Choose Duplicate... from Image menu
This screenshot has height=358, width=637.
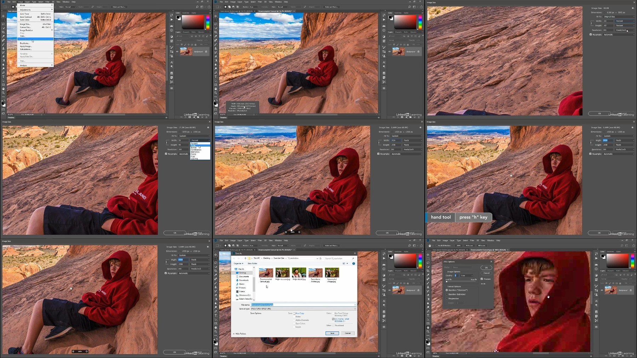[36, 43]
